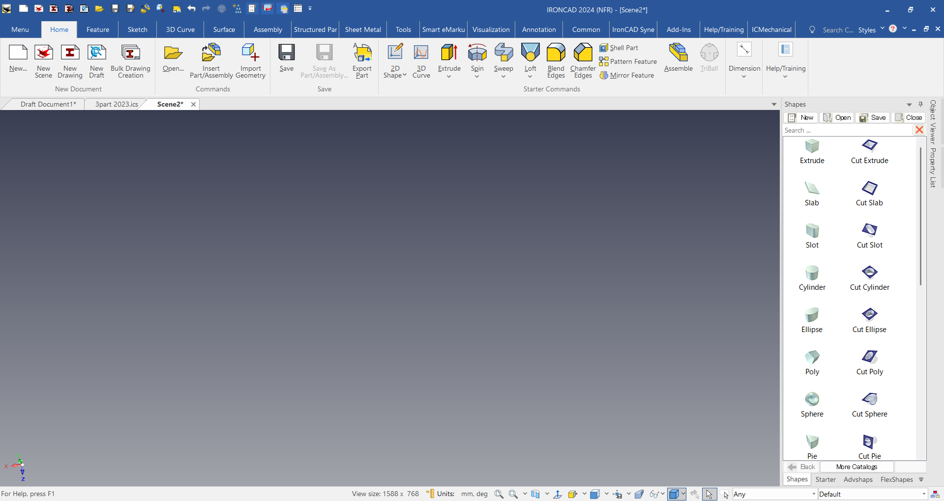Pick the Cylinder shape from catalog
The height and width of the screenshot is (501, 944).
pyautogui.click(x=812, y=278)
